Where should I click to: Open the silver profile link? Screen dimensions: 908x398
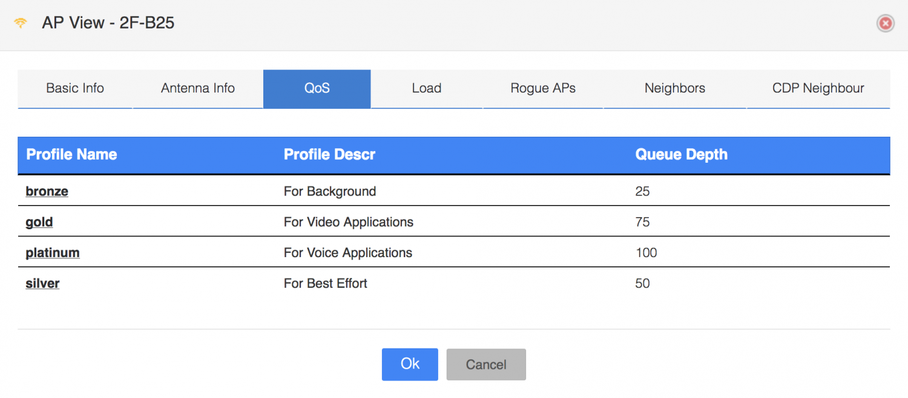42,284
